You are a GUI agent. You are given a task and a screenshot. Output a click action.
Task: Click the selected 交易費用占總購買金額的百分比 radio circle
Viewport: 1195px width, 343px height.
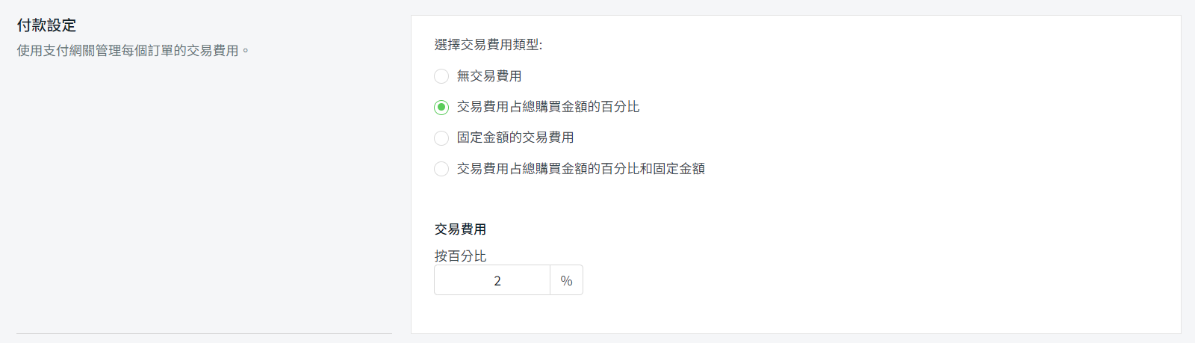click(x=441, y=107)
